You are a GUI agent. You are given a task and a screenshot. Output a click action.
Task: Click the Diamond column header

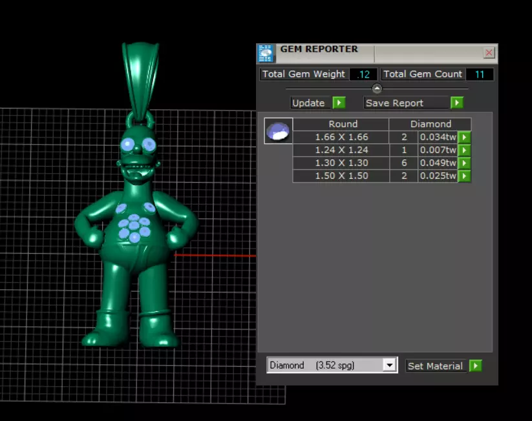(431, 124)
